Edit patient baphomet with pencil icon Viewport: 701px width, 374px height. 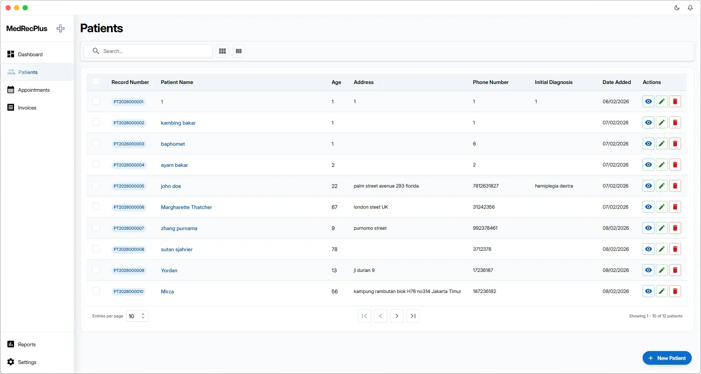click(x=662, y=144)
